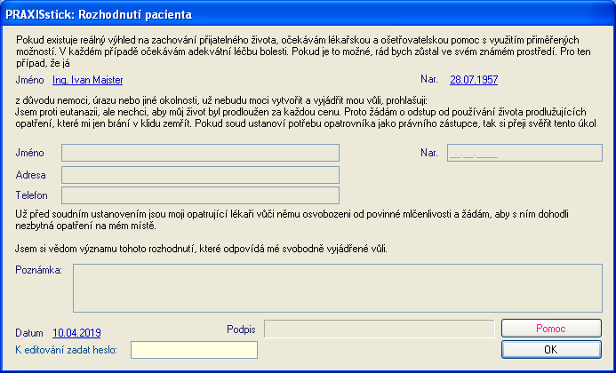Focus the guardian Jméno input field
The image size is (616, 373).
tap(199, 153)
